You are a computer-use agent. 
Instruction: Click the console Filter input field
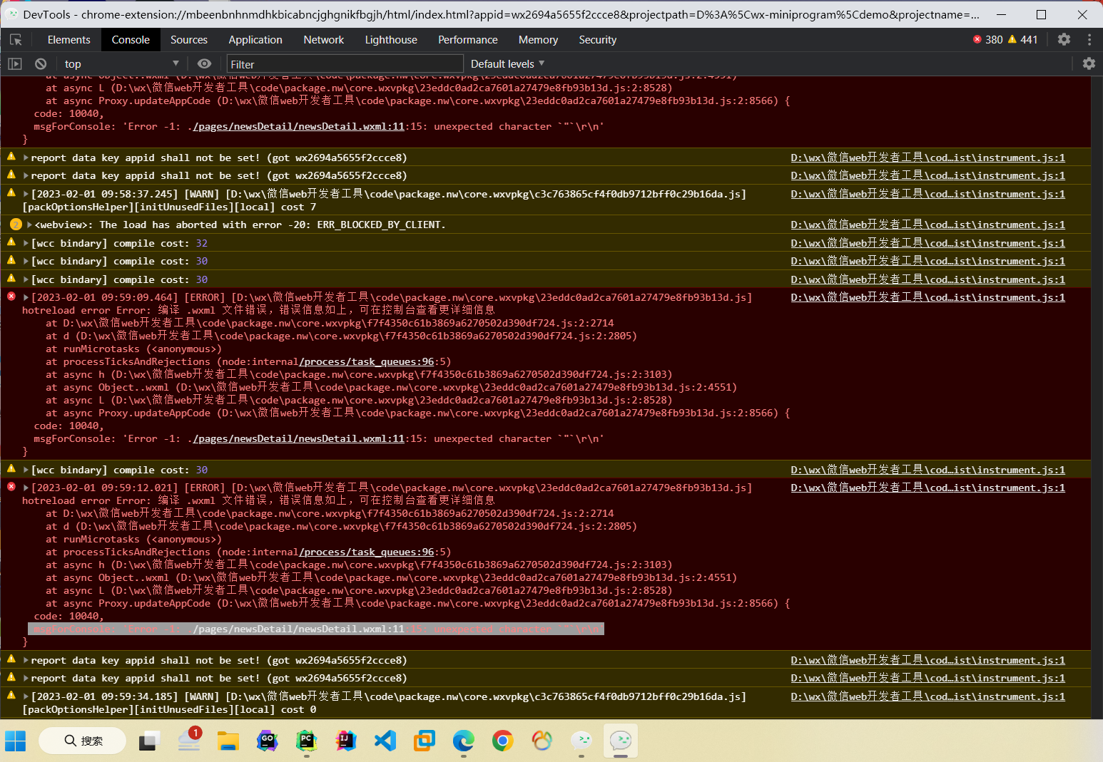tap(342, 63)
